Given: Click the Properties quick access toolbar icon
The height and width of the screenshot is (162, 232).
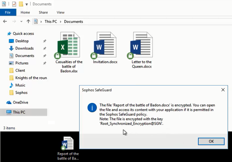Looking at the screenshot, I should [x=14, y=4].
